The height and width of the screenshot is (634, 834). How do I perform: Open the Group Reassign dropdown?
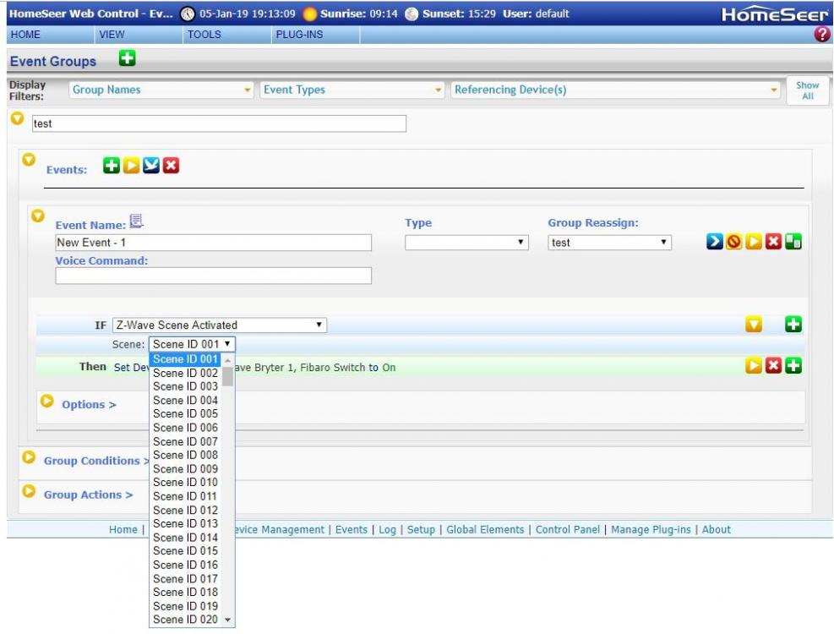pos(608,243)
